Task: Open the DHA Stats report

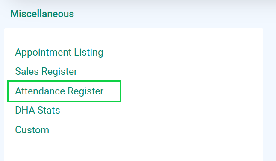Action: tap(38, 110)
